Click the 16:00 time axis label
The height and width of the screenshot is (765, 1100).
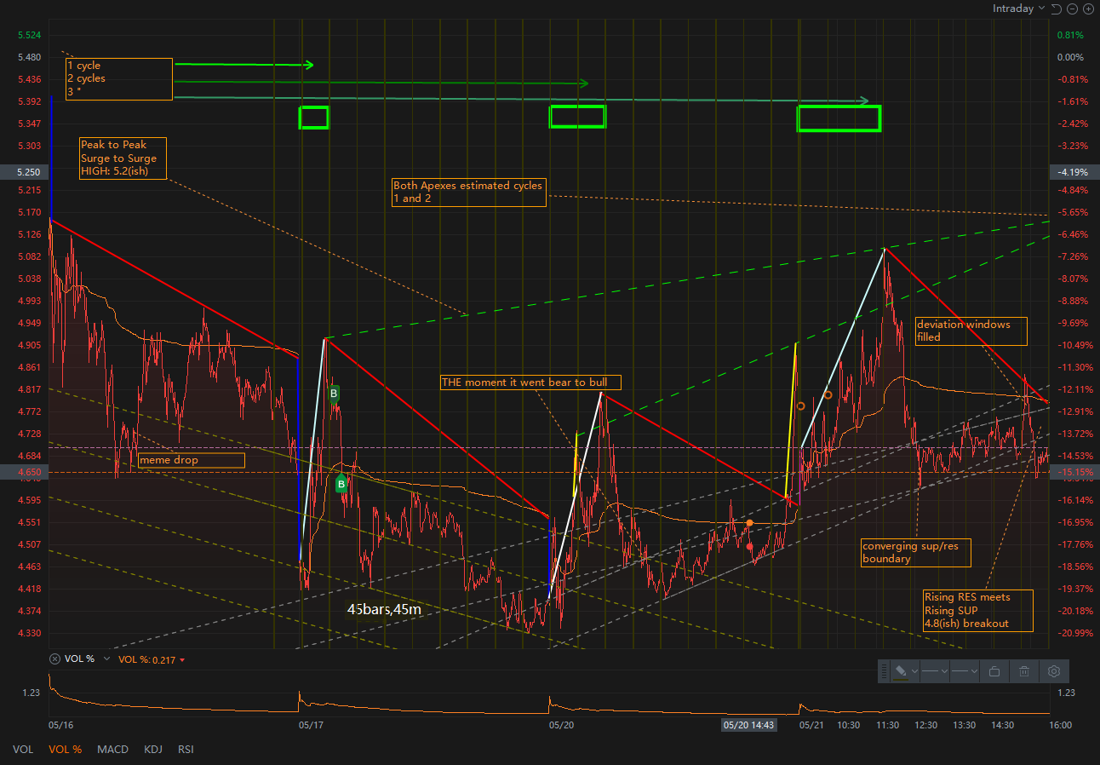click(x=1060, y=725)
